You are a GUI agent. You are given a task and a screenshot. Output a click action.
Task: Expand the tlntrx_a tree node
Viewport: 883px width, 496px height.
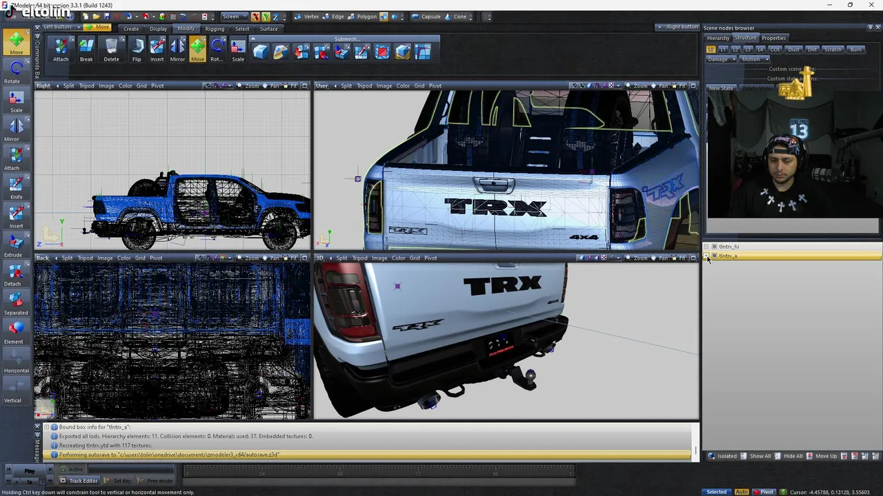(706, 256)
